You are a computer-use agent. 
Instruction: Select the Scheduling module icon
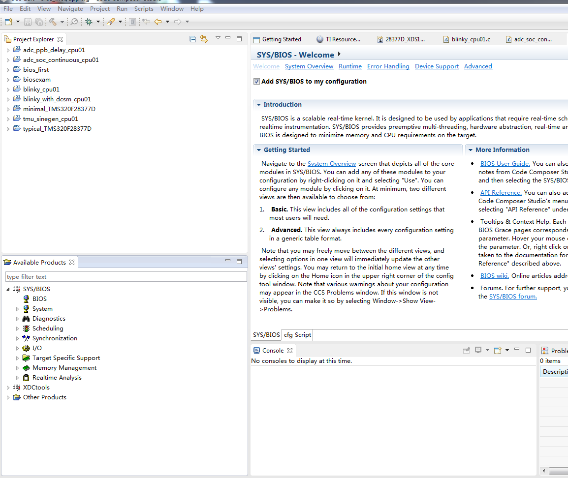click(26, 328)
